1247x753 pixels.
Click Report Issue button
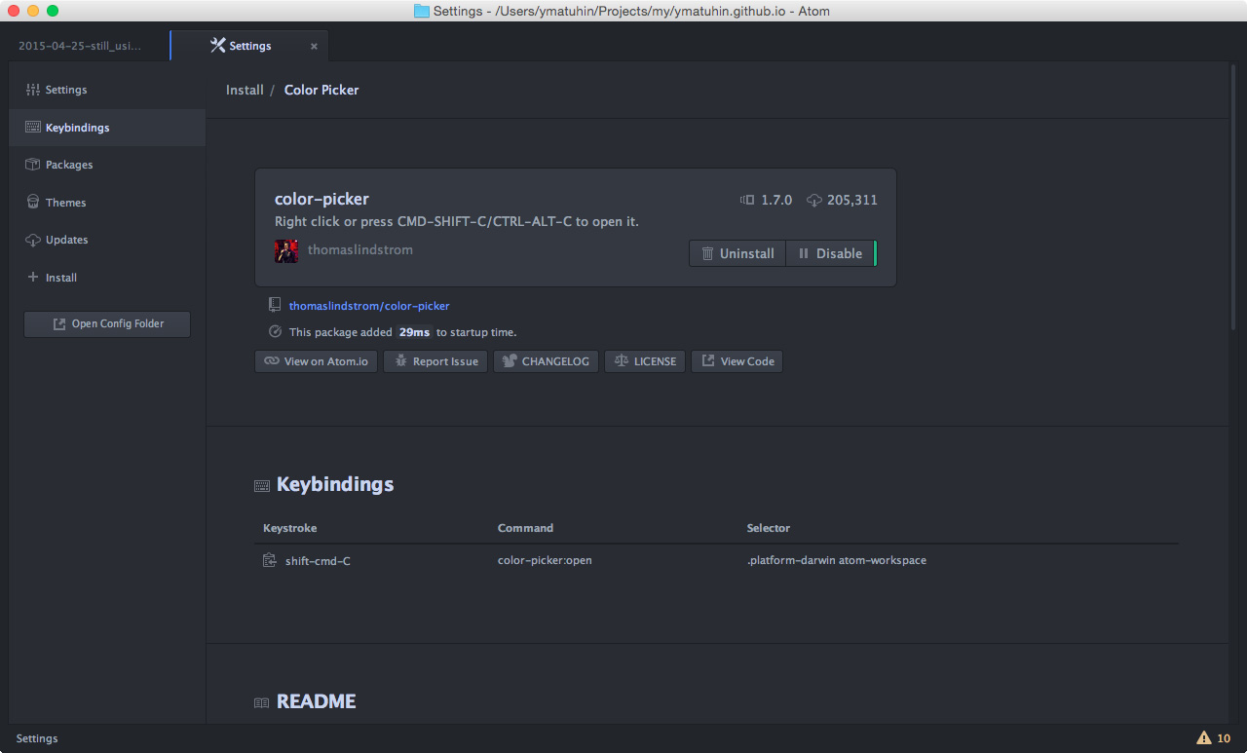[x=435, y=361]
